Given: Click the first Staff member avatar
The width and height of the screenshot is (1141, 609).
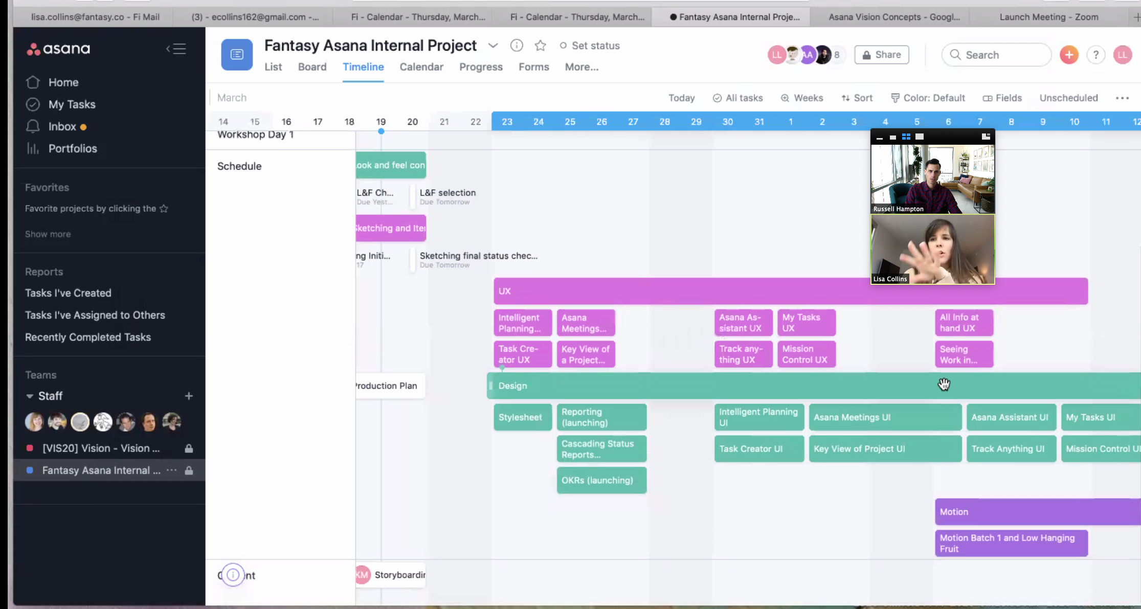Looking at the screenshot, I should (x=34, y=421).
